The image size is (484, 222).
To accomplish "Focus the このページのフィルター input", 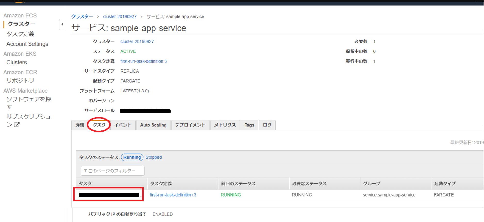I will 113,171.
